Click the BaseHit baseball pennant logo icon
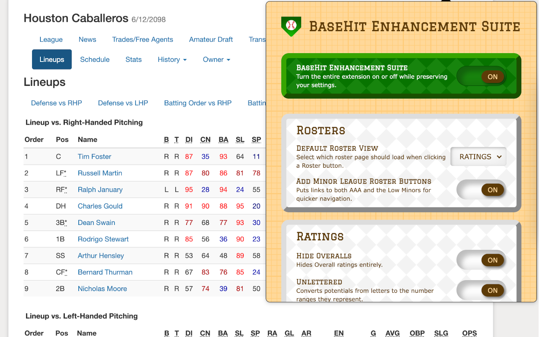The width and height of the screenshot is (539, 337). 291,26
